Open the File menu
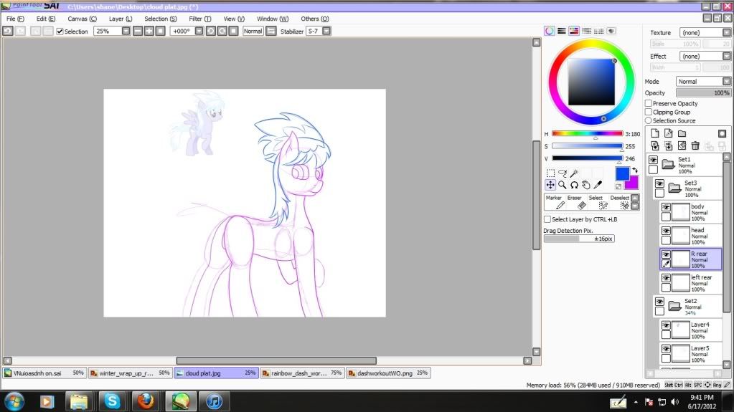The width and height of the screenshot is (734, 412). click(15, 19)
